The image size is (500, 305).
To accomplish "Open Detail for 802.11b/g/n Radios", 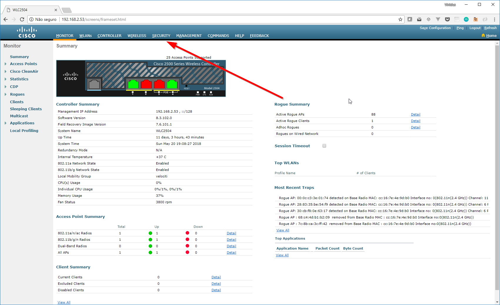I will pos(231,240).
